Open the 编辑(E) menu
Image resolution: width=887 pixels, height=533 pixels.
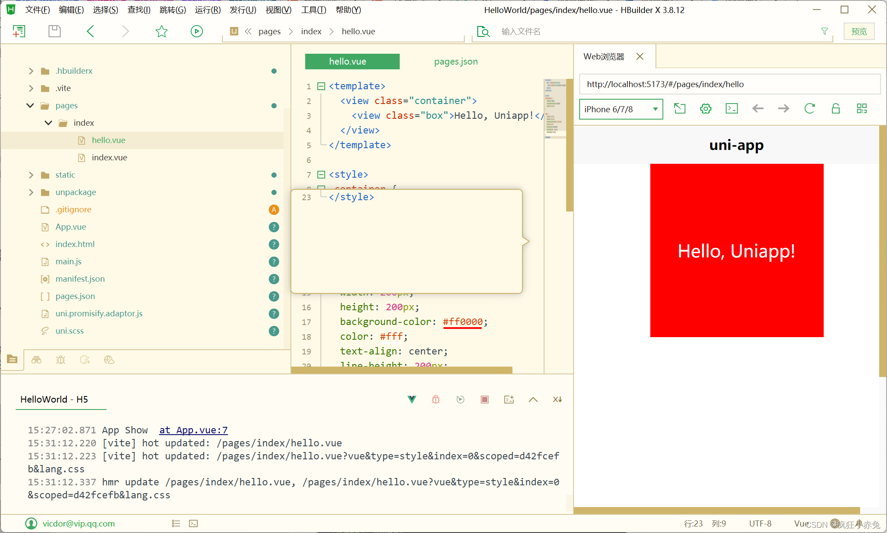click(x=71, y=10)
